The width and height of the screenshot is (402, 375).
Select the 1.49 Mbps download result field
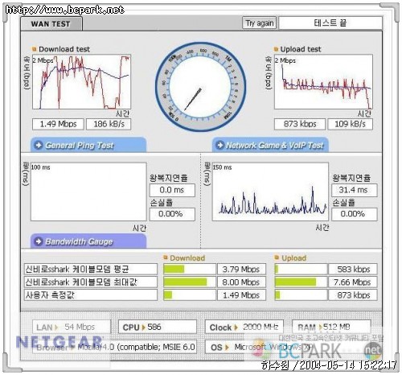pos(58,124)
